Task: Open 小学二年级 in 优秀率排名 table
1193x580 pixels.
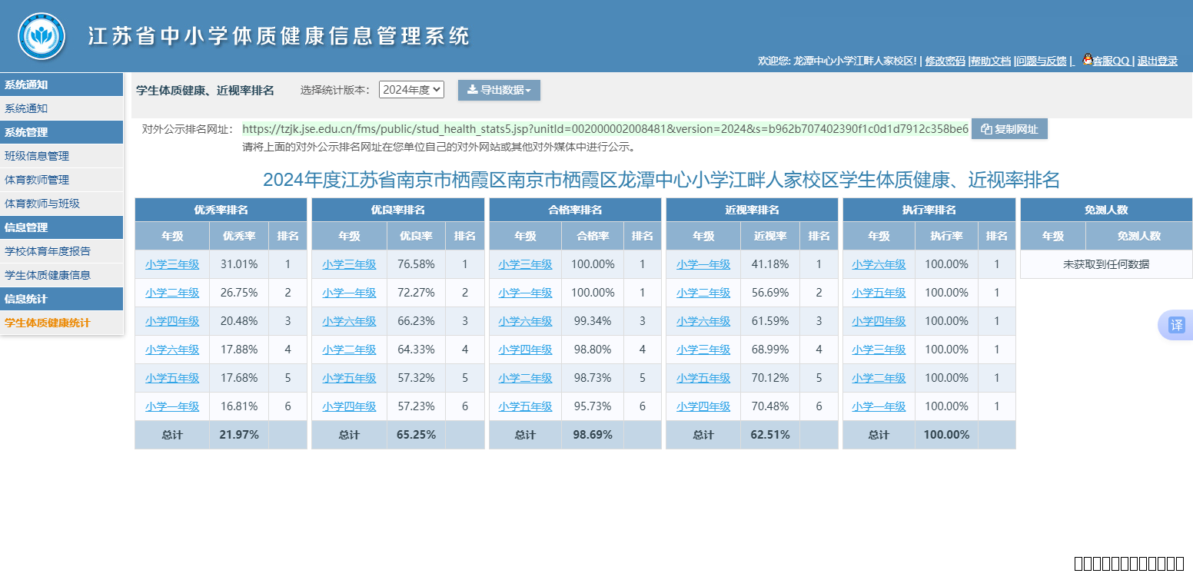Action: click(172, 293)
